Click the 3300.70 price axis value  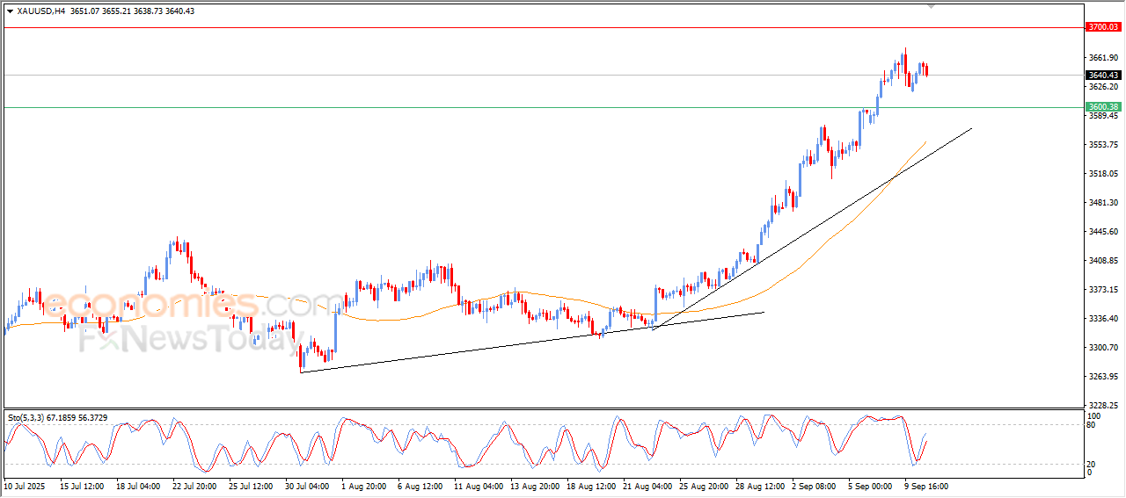1103,348
